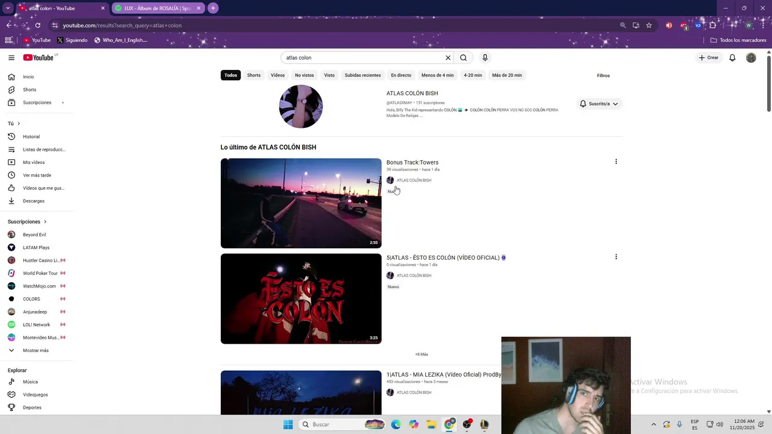Image resolution: width=772 pixels, height=434 pixels.
Task: Click the Bonus Track:Towers thumbnail
Action: (301, 203)
